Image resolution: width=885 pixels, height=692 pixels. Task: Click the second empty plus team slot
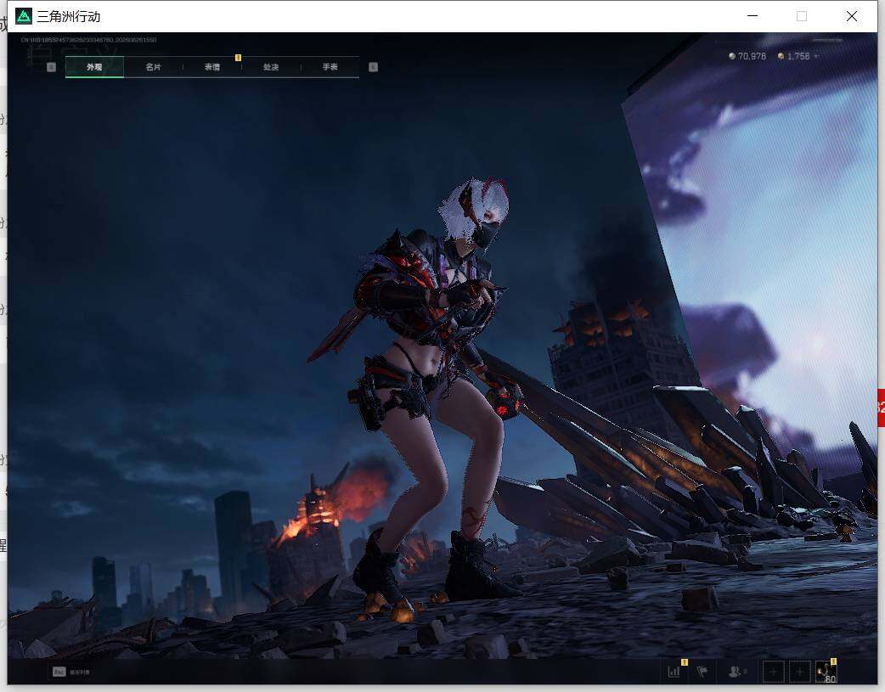[x=799, y=672]
